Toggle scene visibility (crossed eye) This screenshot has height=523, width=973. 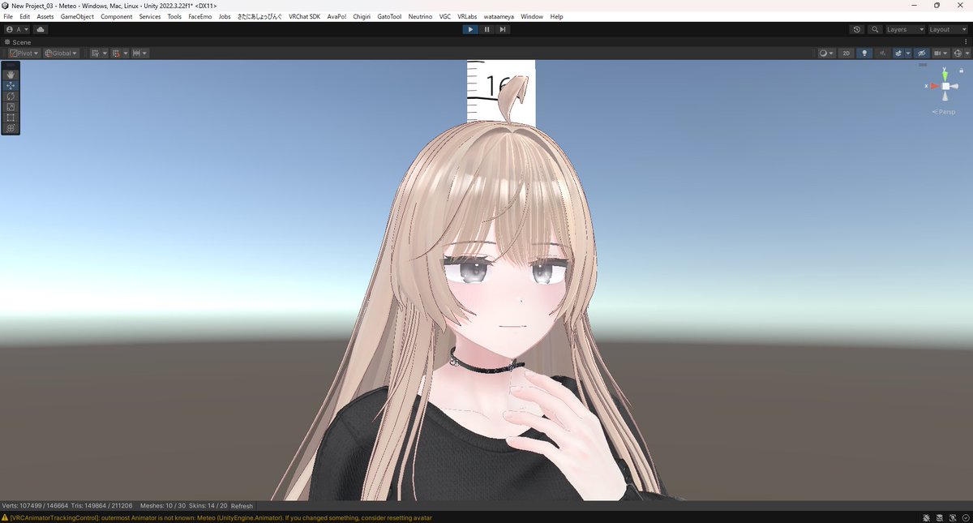(921, 53)
